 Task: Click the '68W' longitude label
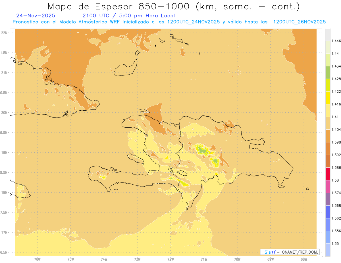pos(304,259)
